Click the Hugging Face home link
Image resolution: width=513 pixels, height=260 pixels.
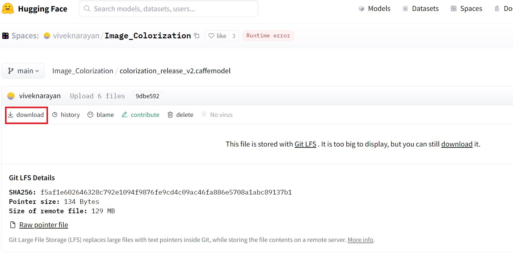(x=34, y=9)
